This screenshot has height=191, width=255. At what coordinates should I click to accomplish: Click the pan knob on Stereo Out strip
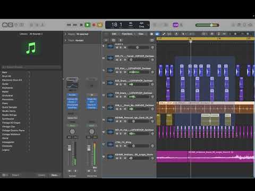click(x=92, y=132)
